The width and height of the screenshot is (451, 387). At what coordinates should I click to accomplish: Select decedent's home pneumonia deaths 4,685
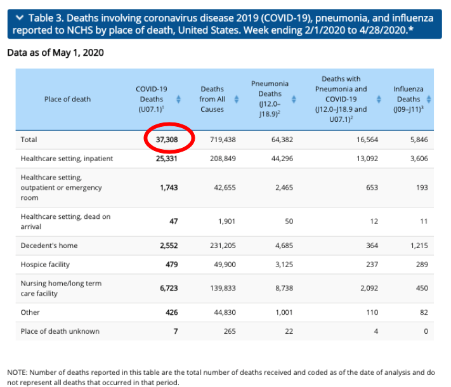(x=284, y=246)
